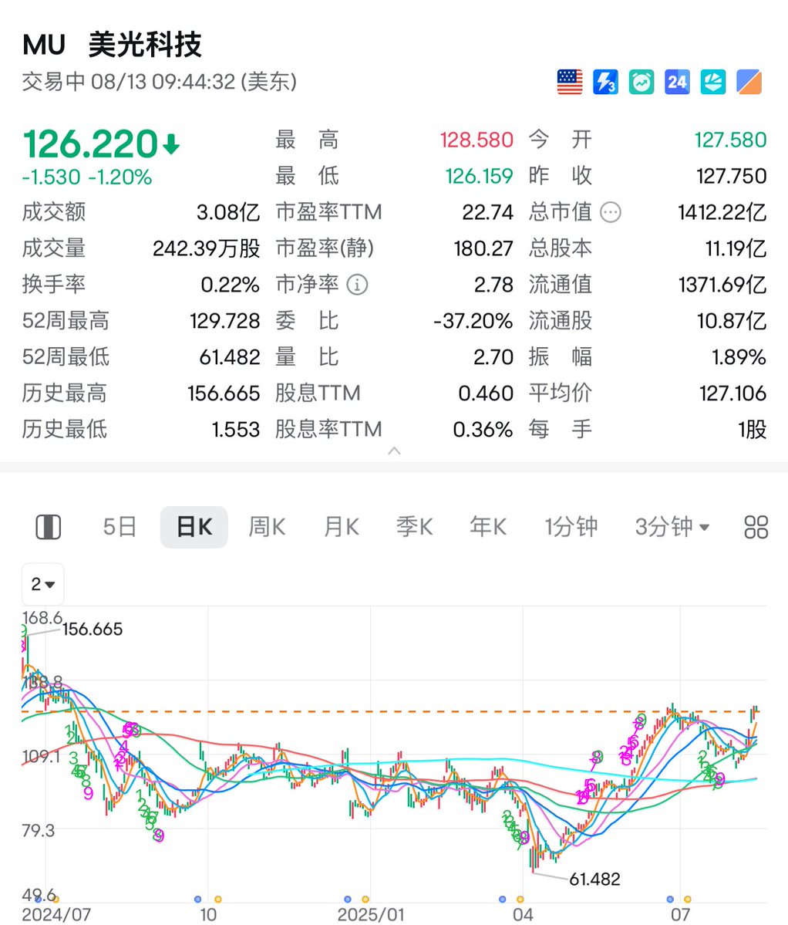This screenshot has width=788, height=925.
Task: Tap the US flag market icon
Action: click(x=569, y=82)
